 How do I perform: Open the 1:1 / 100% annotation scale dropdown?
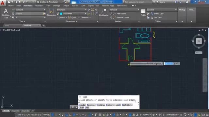click(145, 115)
